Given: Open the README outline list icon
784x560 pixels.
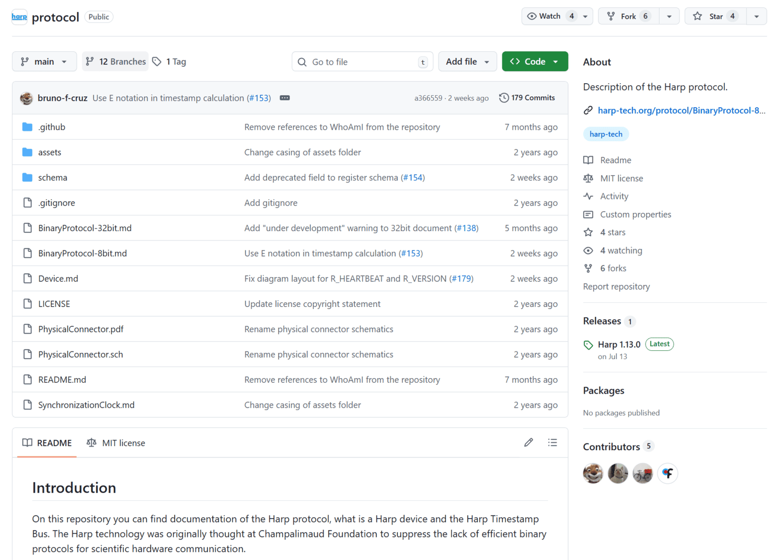Looking at the screenshot, I should coord(552,443).
